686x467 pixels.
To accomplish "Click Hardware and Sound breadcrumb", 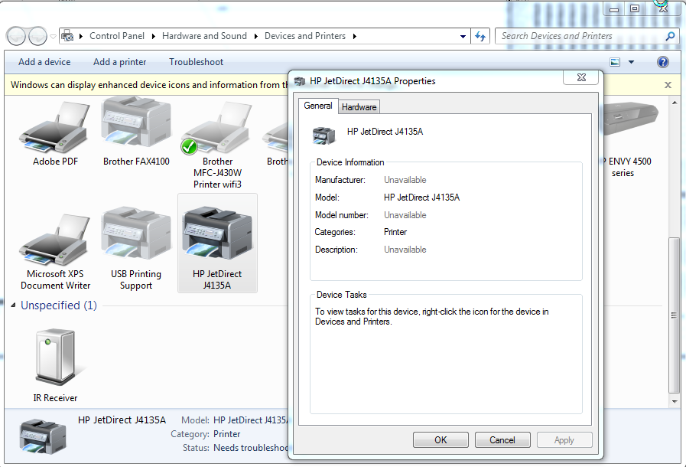I will tap(204, 36).
